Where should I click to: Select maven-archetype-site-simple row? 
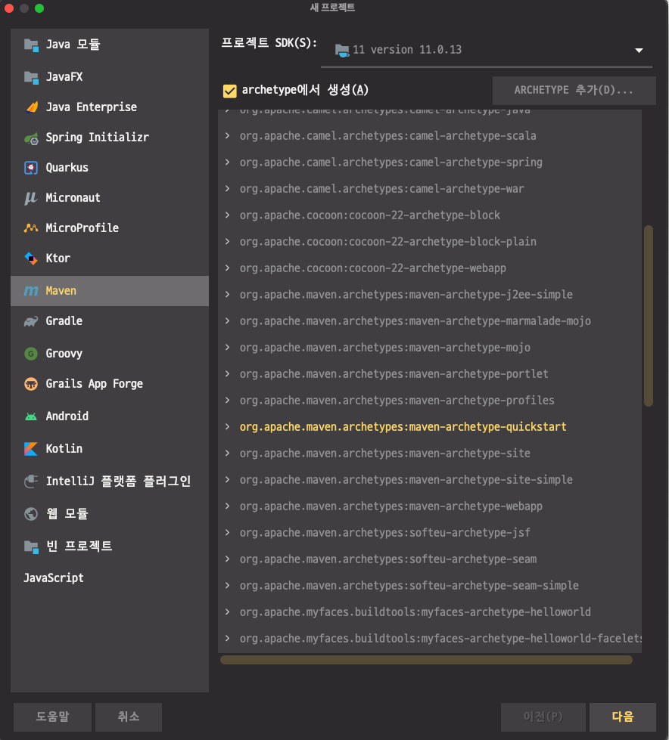point(430,479)
